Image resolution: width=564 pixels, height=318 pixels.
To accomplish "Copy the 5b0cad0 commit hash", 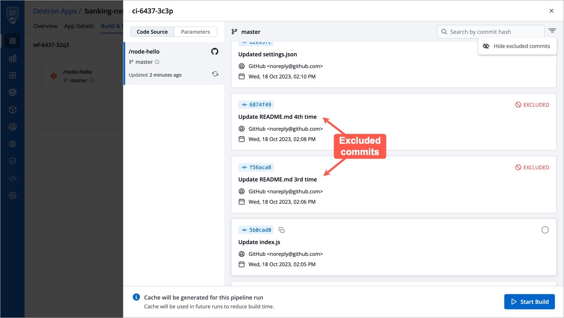I will [281, 230].
